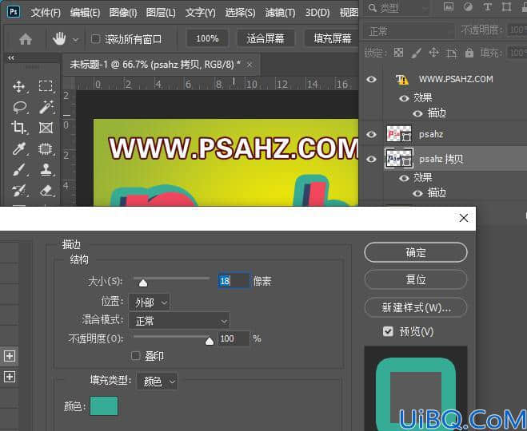Screen dimensions: 527x431
Task: Select the Eraser tool
Action: point(46,191)
